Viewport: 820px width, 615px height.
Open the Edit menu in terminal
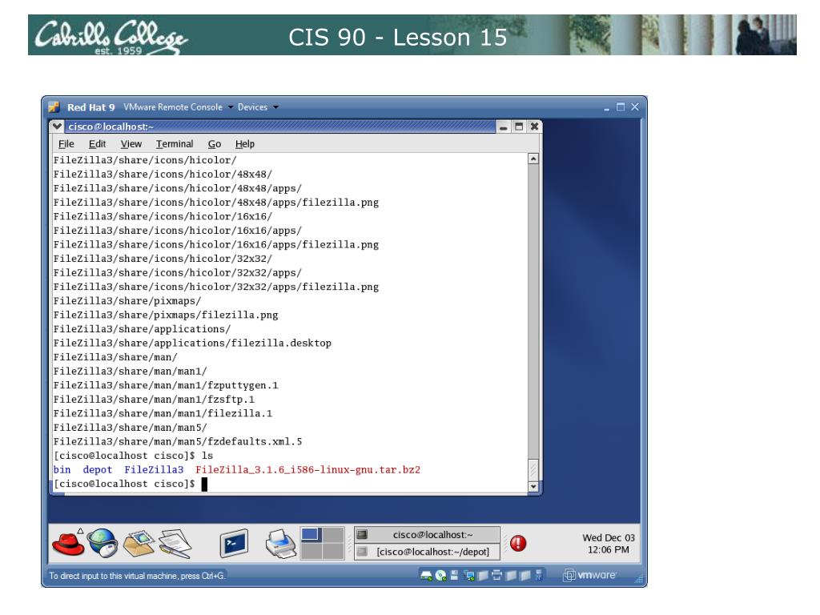pos(97,144)
